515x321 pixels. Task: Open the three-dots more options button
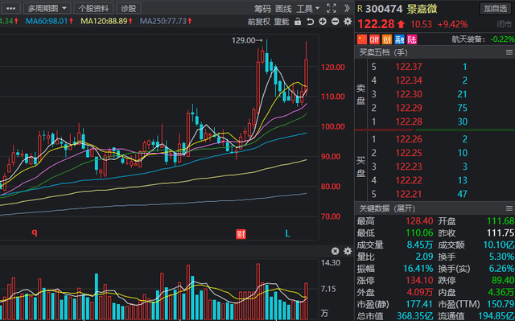[10, 8]
